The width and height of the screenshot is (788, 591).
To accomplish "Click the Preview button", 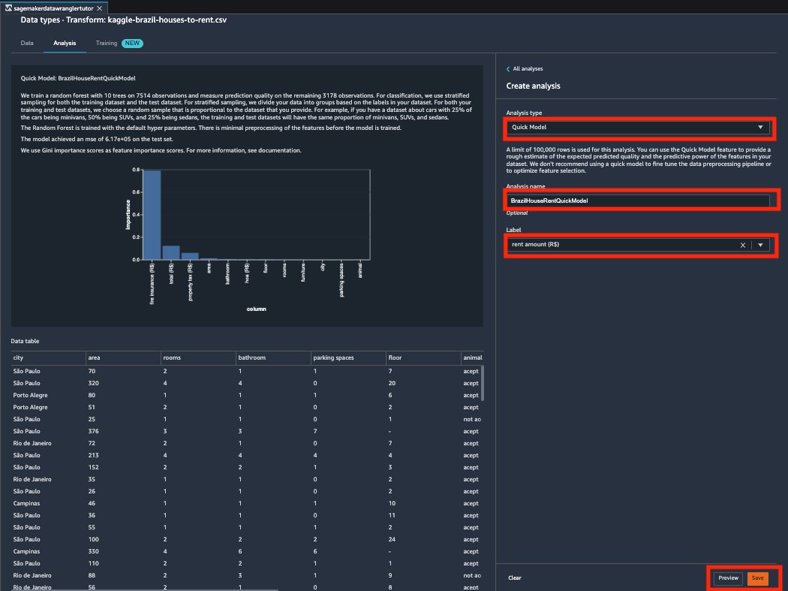I will click(728, 578).
